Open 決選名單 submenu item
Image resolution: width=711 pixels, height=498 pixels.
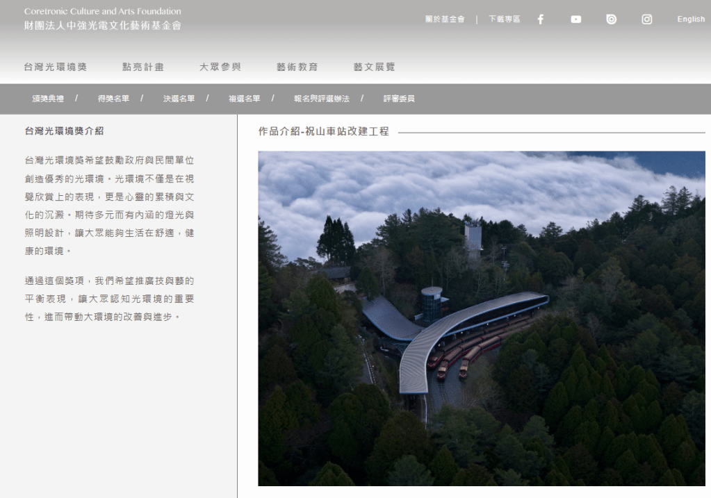[x=179, y=99]
